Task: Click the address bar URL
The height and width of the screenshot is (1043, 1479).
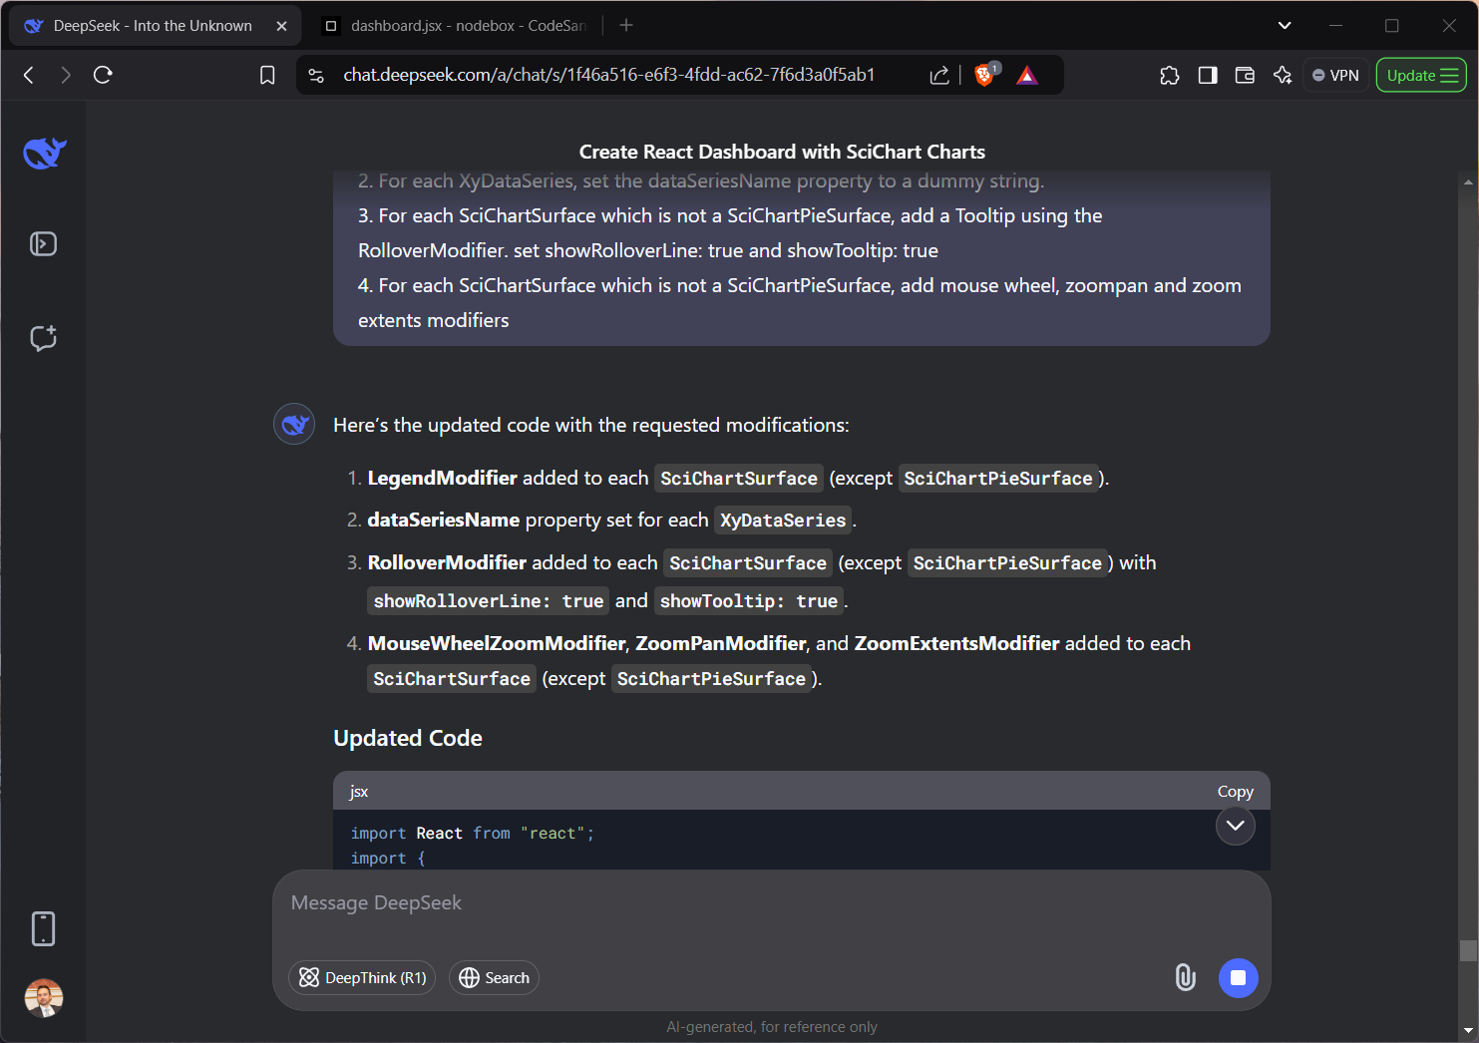Action: pyautogui.click(x=608, y=75)
